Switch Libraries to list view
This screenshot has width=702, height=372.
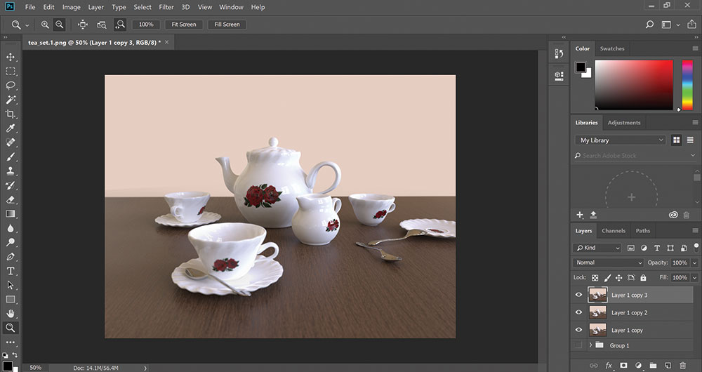[x=690, y=140]
